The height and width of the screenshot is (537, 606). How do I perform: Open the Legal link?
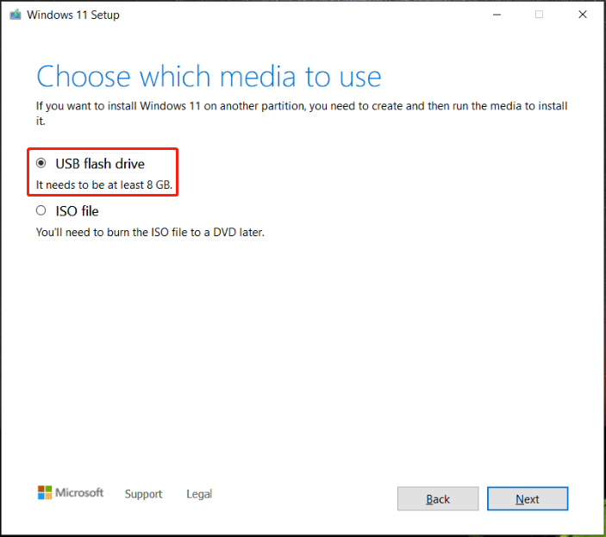pyautogui.click(x=199, y=494)
